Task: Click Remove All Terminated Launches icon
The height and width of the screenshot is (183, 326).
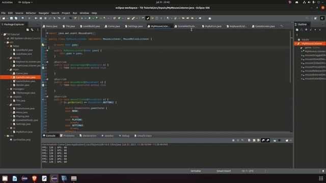Action: (x=242, y=140)
